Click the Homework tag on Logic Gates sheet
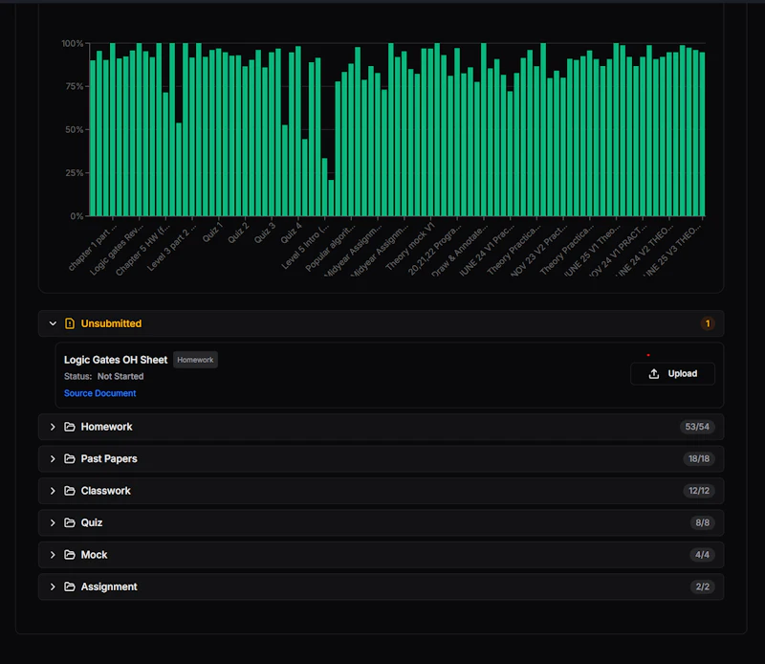 [195, 360]
